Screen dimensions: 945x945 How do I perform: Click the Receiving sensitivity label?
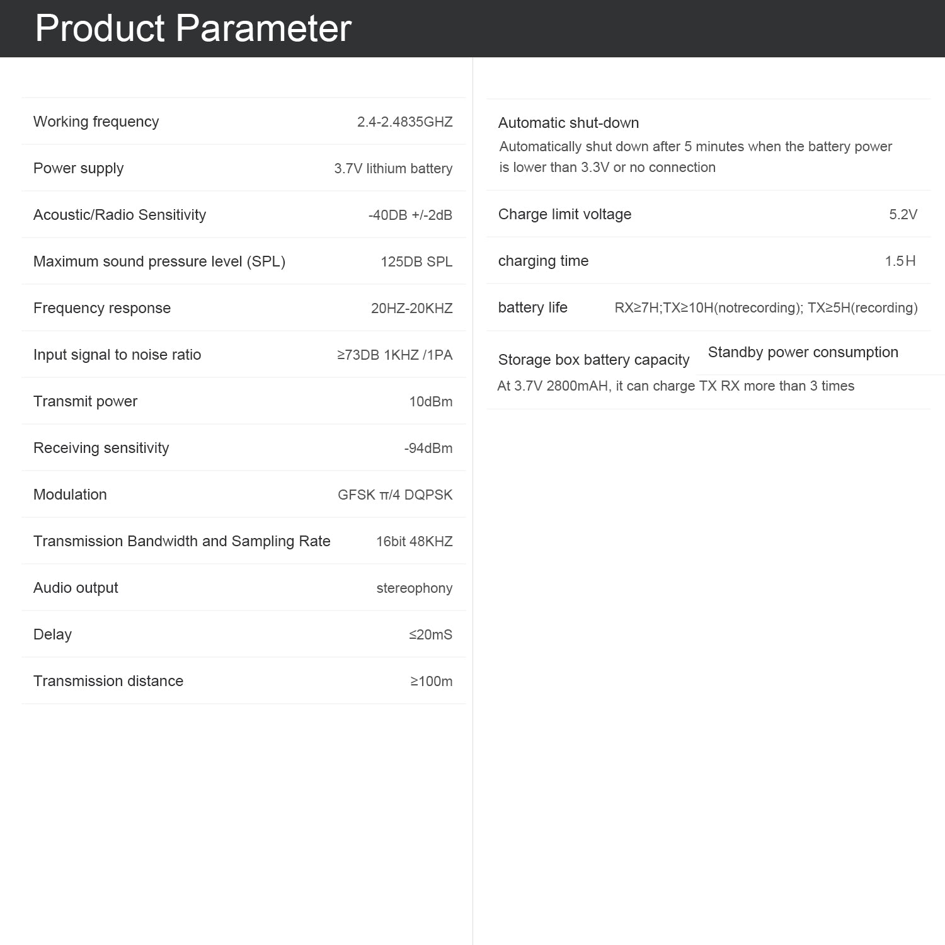point(101,448)
